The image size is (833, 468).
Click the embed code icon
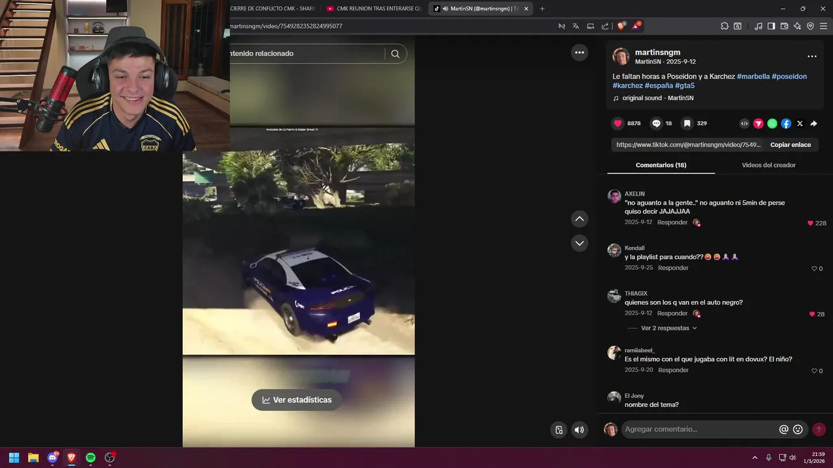click(744, 123)
